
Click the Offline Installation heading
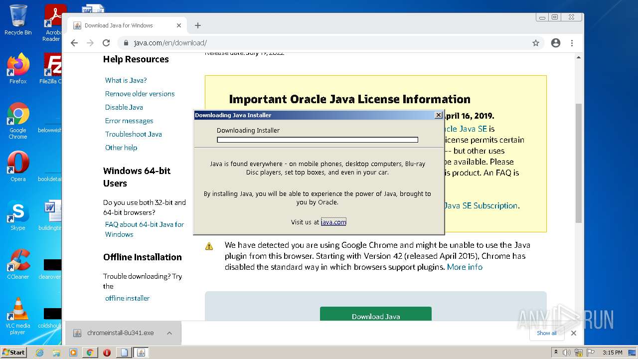coord(142,257)
